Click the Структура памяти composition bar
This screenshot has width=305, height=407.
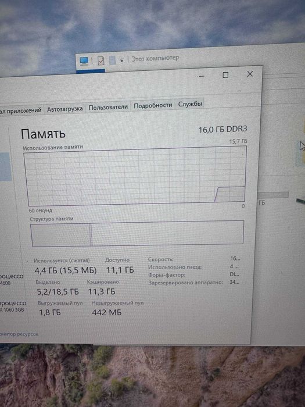[137, 233]
